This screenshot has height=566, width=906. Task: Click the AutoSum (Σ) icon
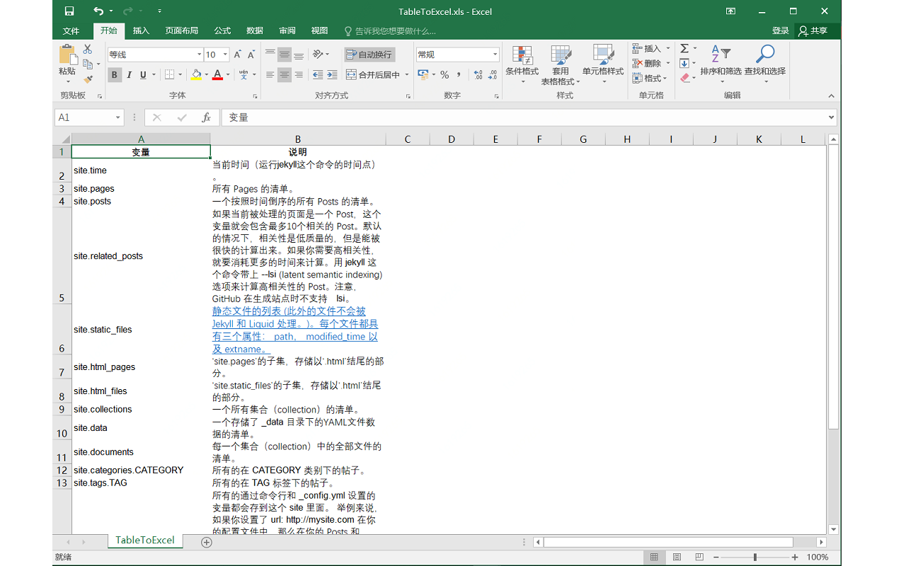(683, 48)
